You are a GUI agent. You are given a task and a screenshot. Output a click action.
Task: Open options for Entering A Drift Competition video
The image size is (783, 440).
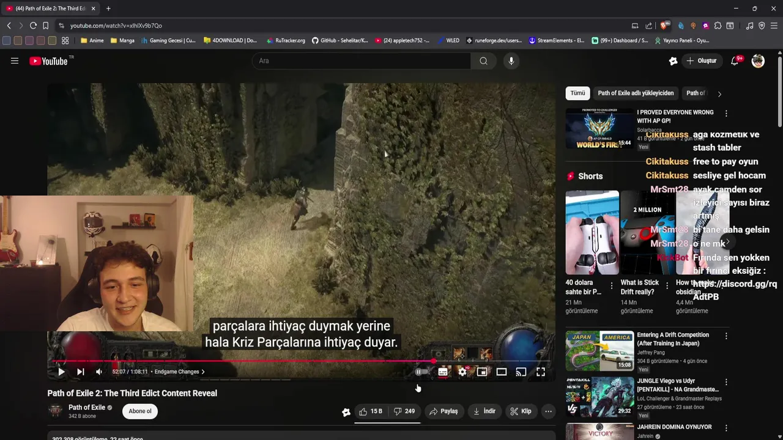click(x=726, y=336)
